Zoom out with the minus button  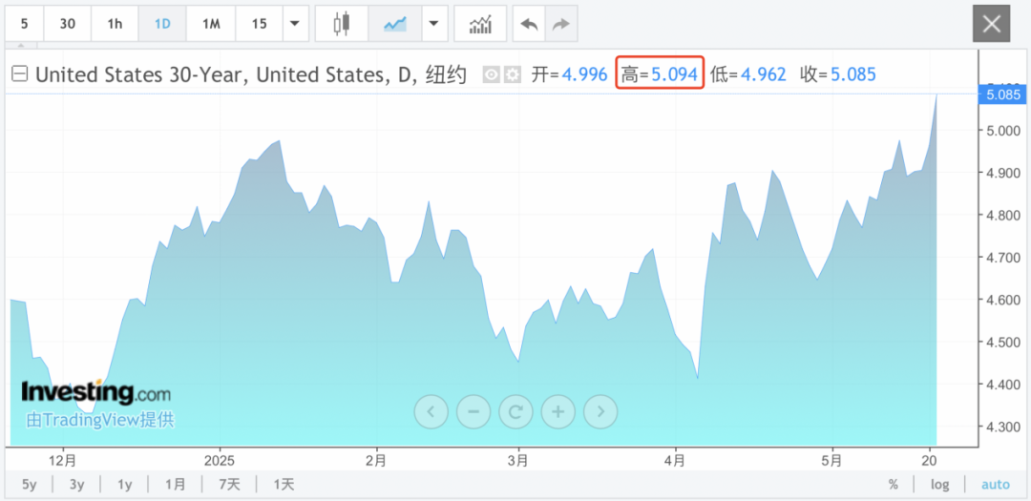tap(473, 412)
